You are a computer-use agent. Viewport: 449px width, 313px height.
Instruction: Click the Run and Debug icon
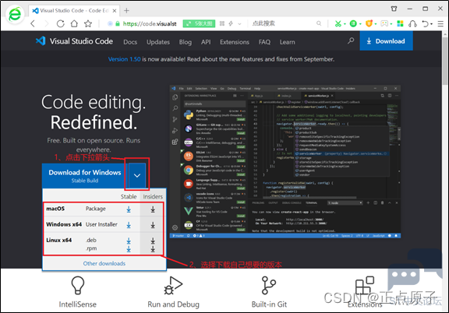point(173,285)
